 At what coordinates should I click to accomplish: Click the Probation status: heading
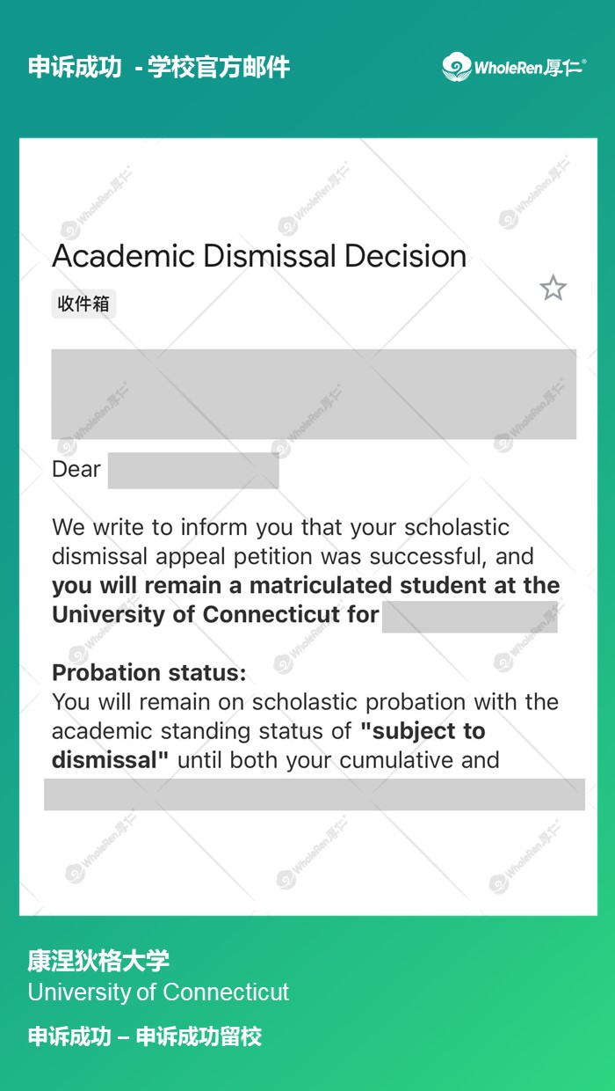pyautogui.click(x=149, y=673)
